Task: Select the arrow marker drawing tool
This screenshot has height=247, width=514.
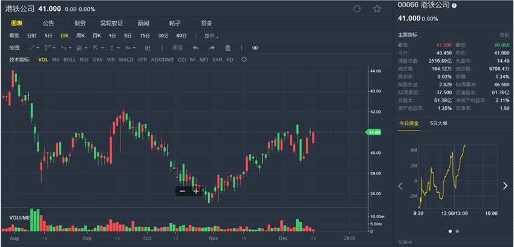Action: pyautogui.click(x=96, y=48)
